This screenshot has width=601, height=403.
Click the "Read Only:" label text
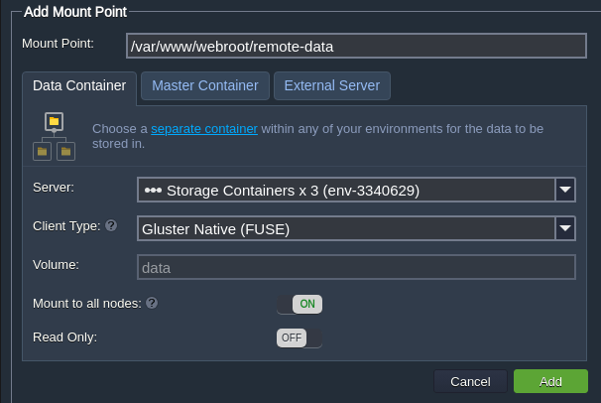click(x=64, y=337)
